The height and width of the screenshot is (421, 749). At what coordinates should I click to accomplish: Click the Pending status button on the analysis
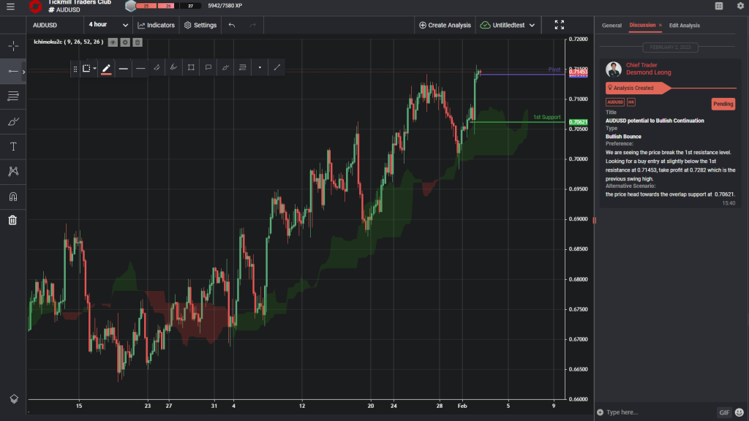click(x=723, y=104)
